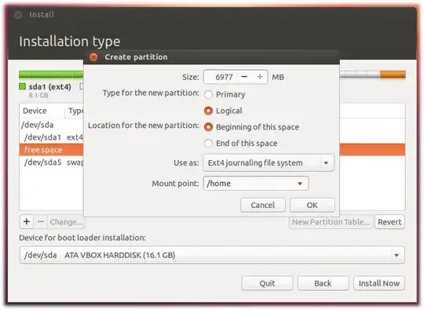Confirm partition with OK button
424x310 pixels.
click(313, 205)
